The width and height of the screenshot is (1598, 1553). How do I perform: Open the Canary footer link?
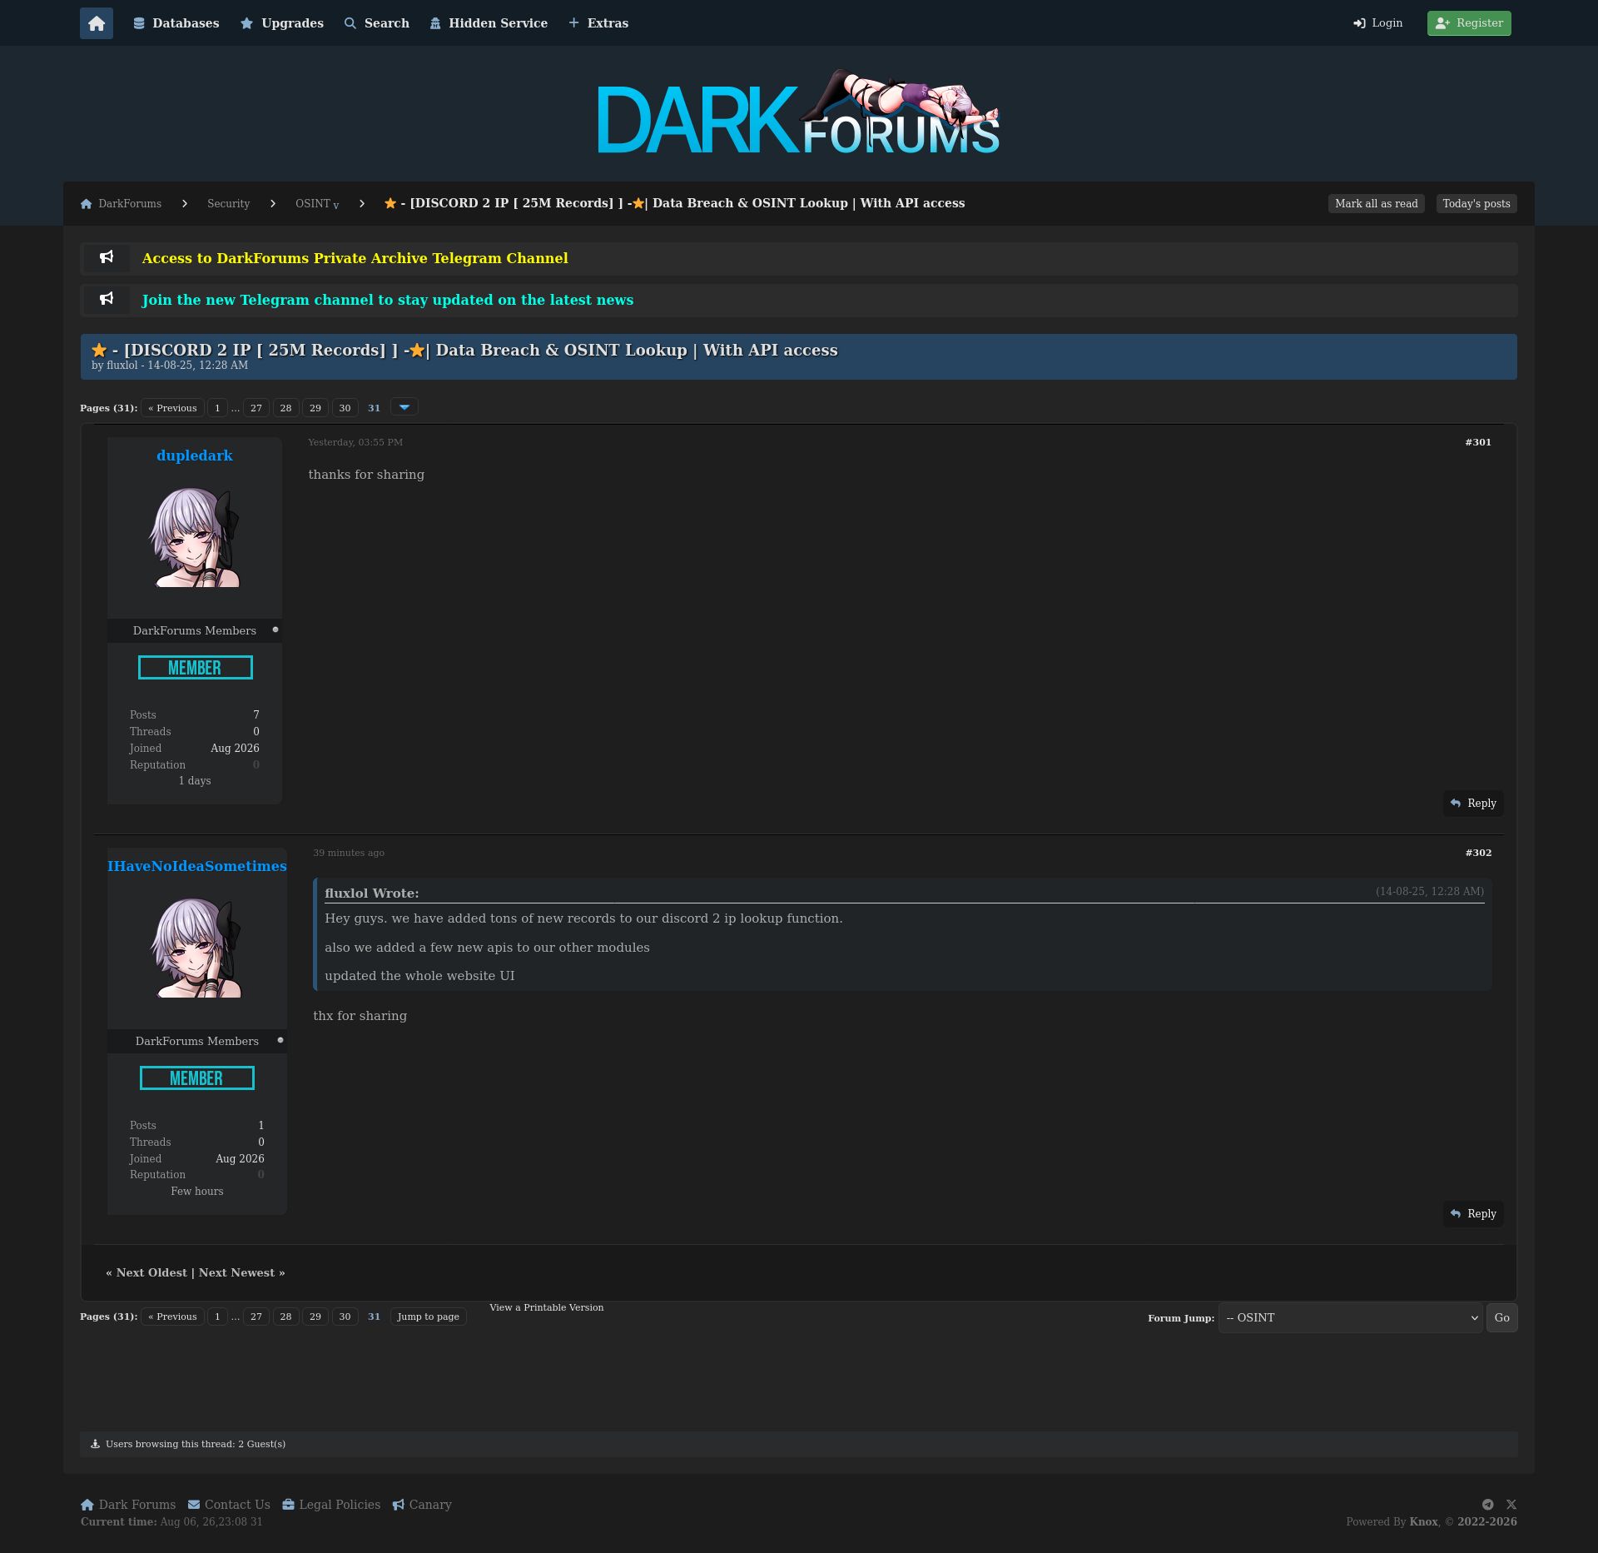coord(422,1505)
